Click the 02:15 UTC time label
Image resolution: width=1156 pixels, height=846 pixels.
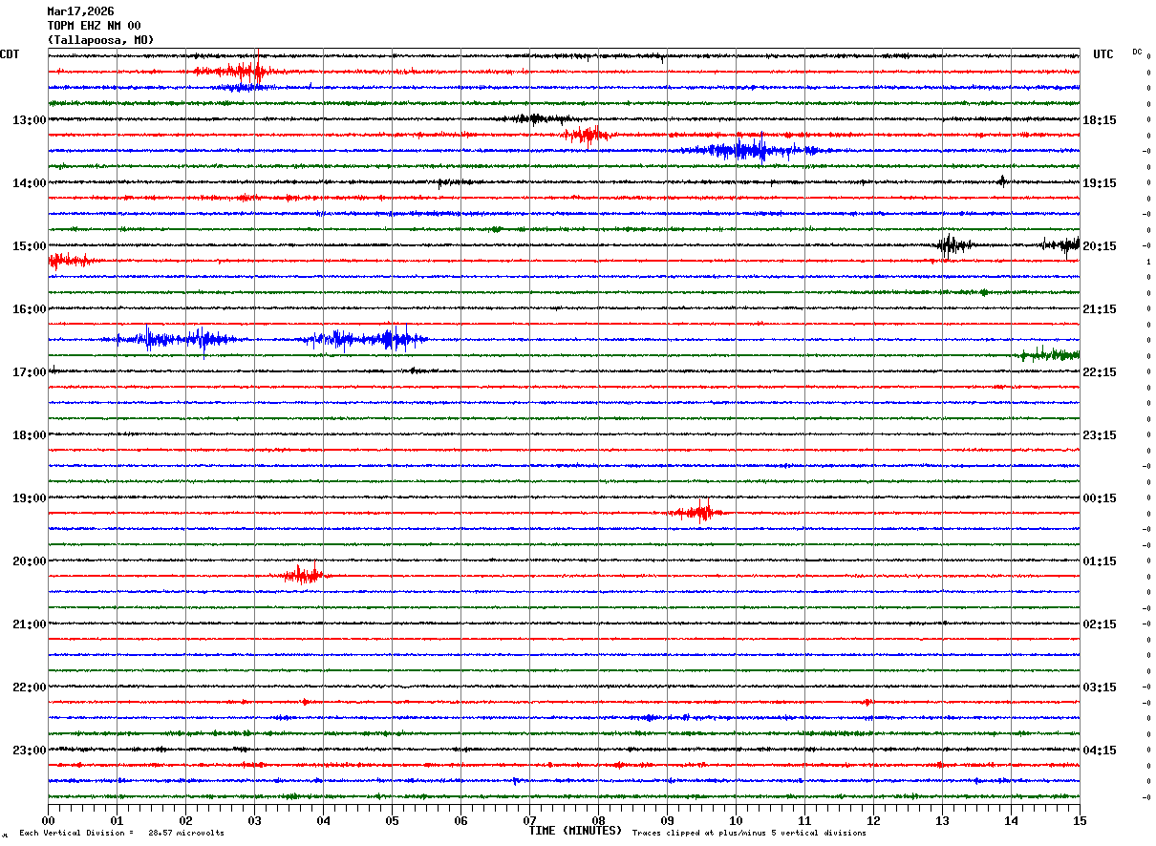1100,624
